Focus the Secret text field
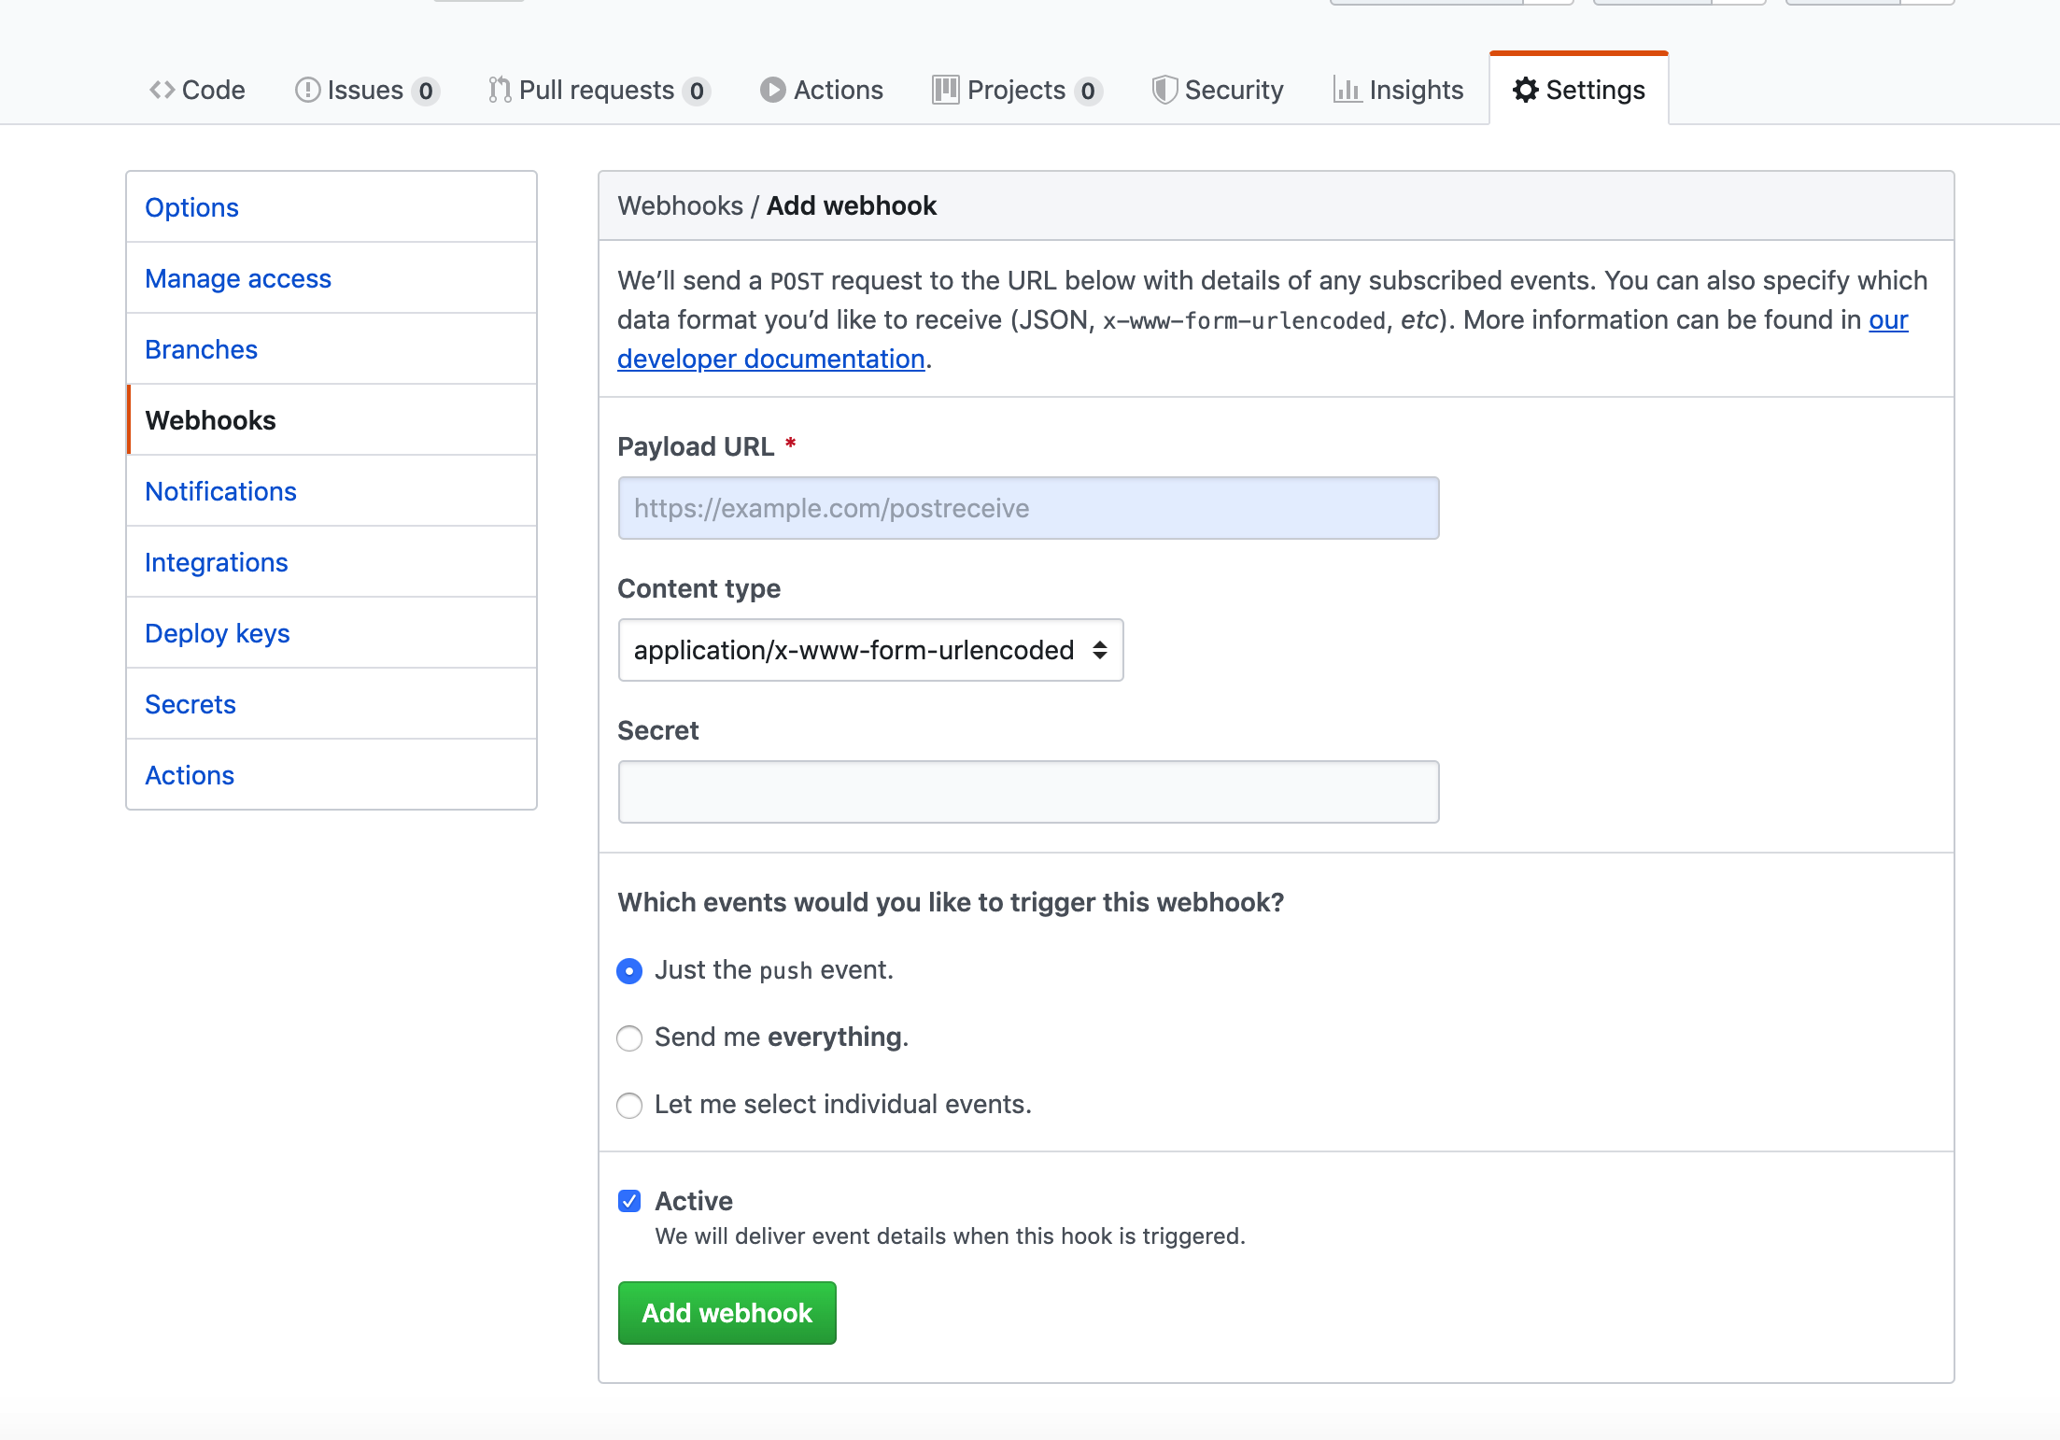This screenshot has height=1440, width=2060. tap(1028, 792)
